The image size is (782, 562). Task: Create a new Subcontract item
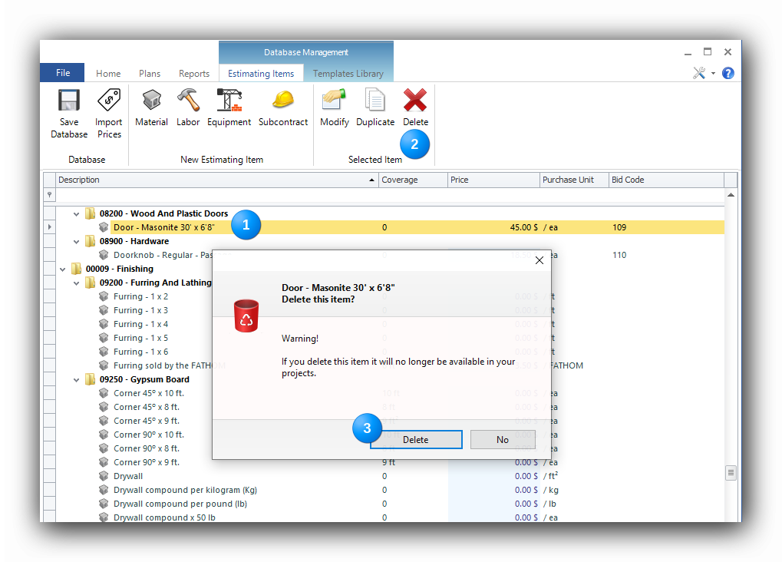pos(283,107)
